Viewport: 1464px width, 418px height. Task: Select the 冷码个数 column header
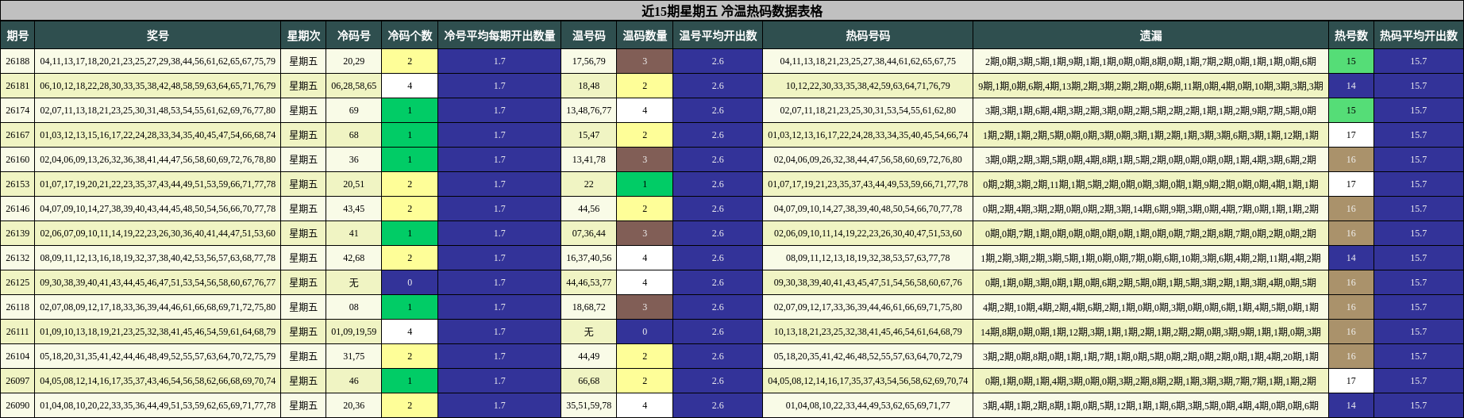coord(410,36)
